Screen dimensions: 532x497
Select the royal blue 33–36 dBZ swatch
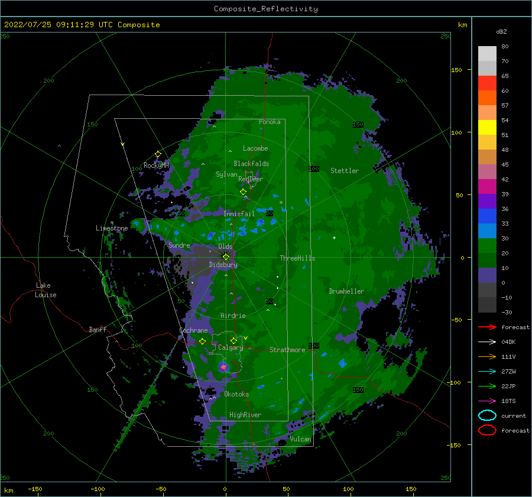(487, 216)
